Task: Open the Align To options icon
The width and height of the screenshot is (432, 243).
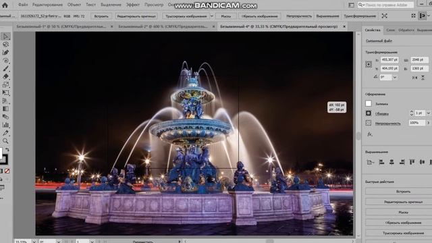Action: 371,162
